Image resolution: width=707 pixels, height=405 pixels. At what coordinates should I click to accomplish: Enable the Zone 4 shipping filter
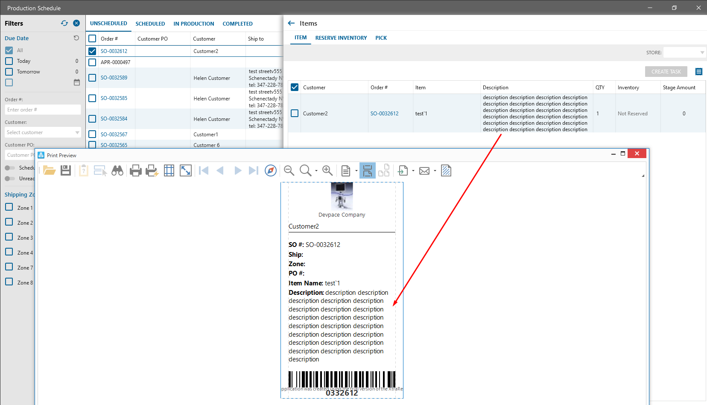pos(9,252)
